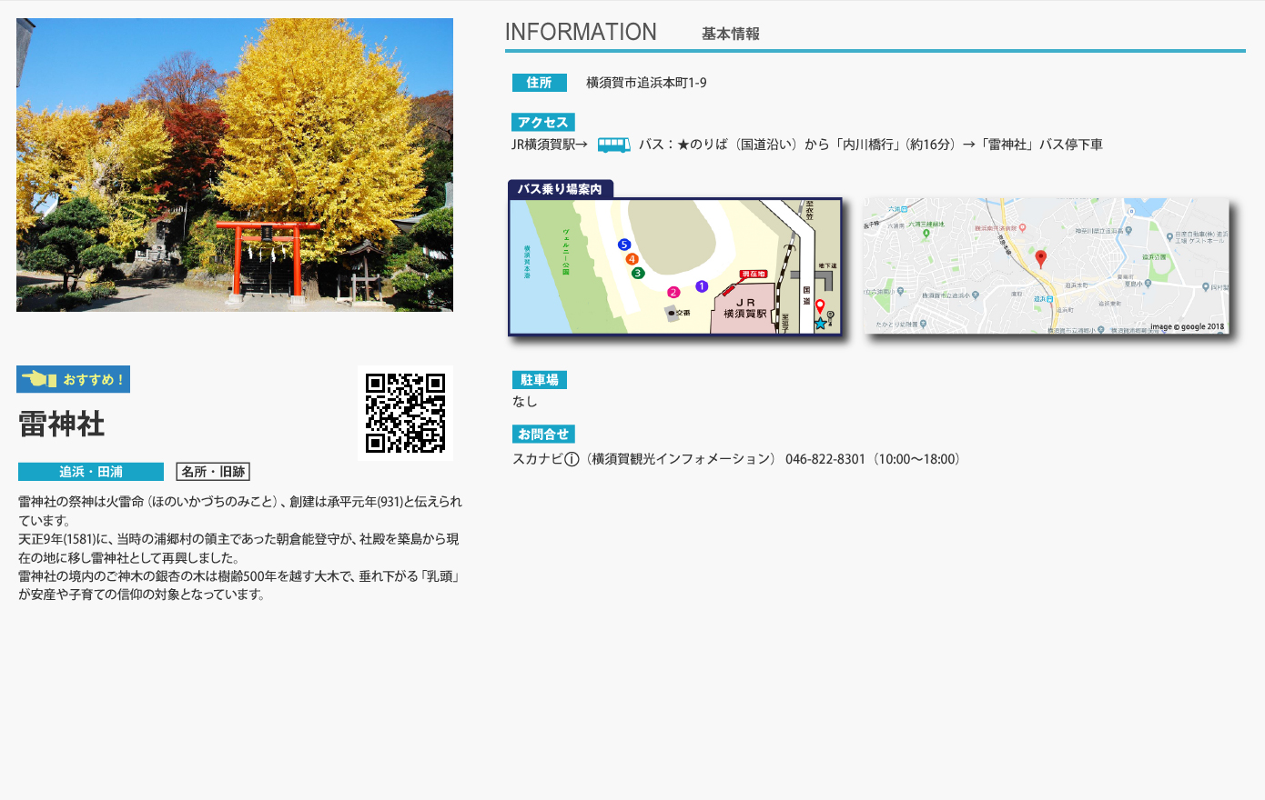Click blue bus stop marker 5
This screenshot has height=800, width=1265.
623,245
